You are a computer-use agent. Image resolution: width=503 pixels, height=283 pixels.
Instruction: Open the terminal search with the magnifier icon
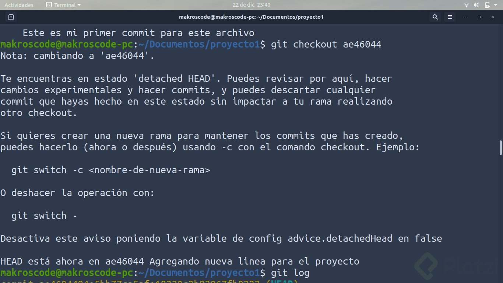[x=435, y=17]
